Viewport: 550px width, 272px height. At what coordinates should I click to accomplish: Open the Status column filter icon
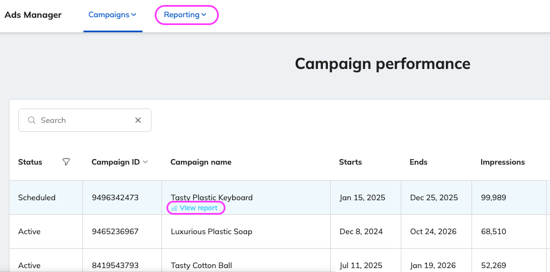point(66,162)
